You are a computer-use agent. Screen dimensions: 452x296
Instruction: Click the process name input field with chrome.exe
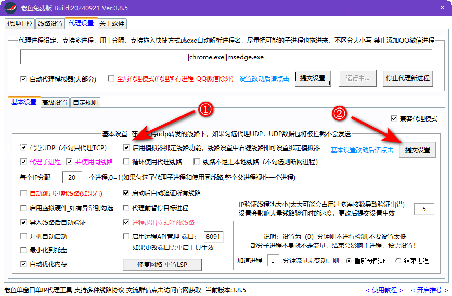[x=226, y=57]
